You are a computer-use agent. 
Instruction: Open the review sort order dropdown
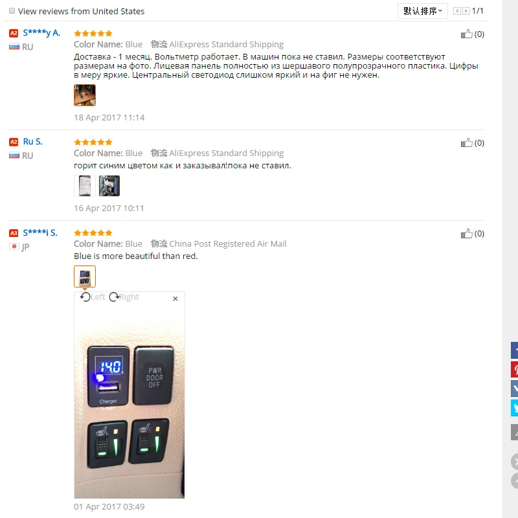[423, 11]
